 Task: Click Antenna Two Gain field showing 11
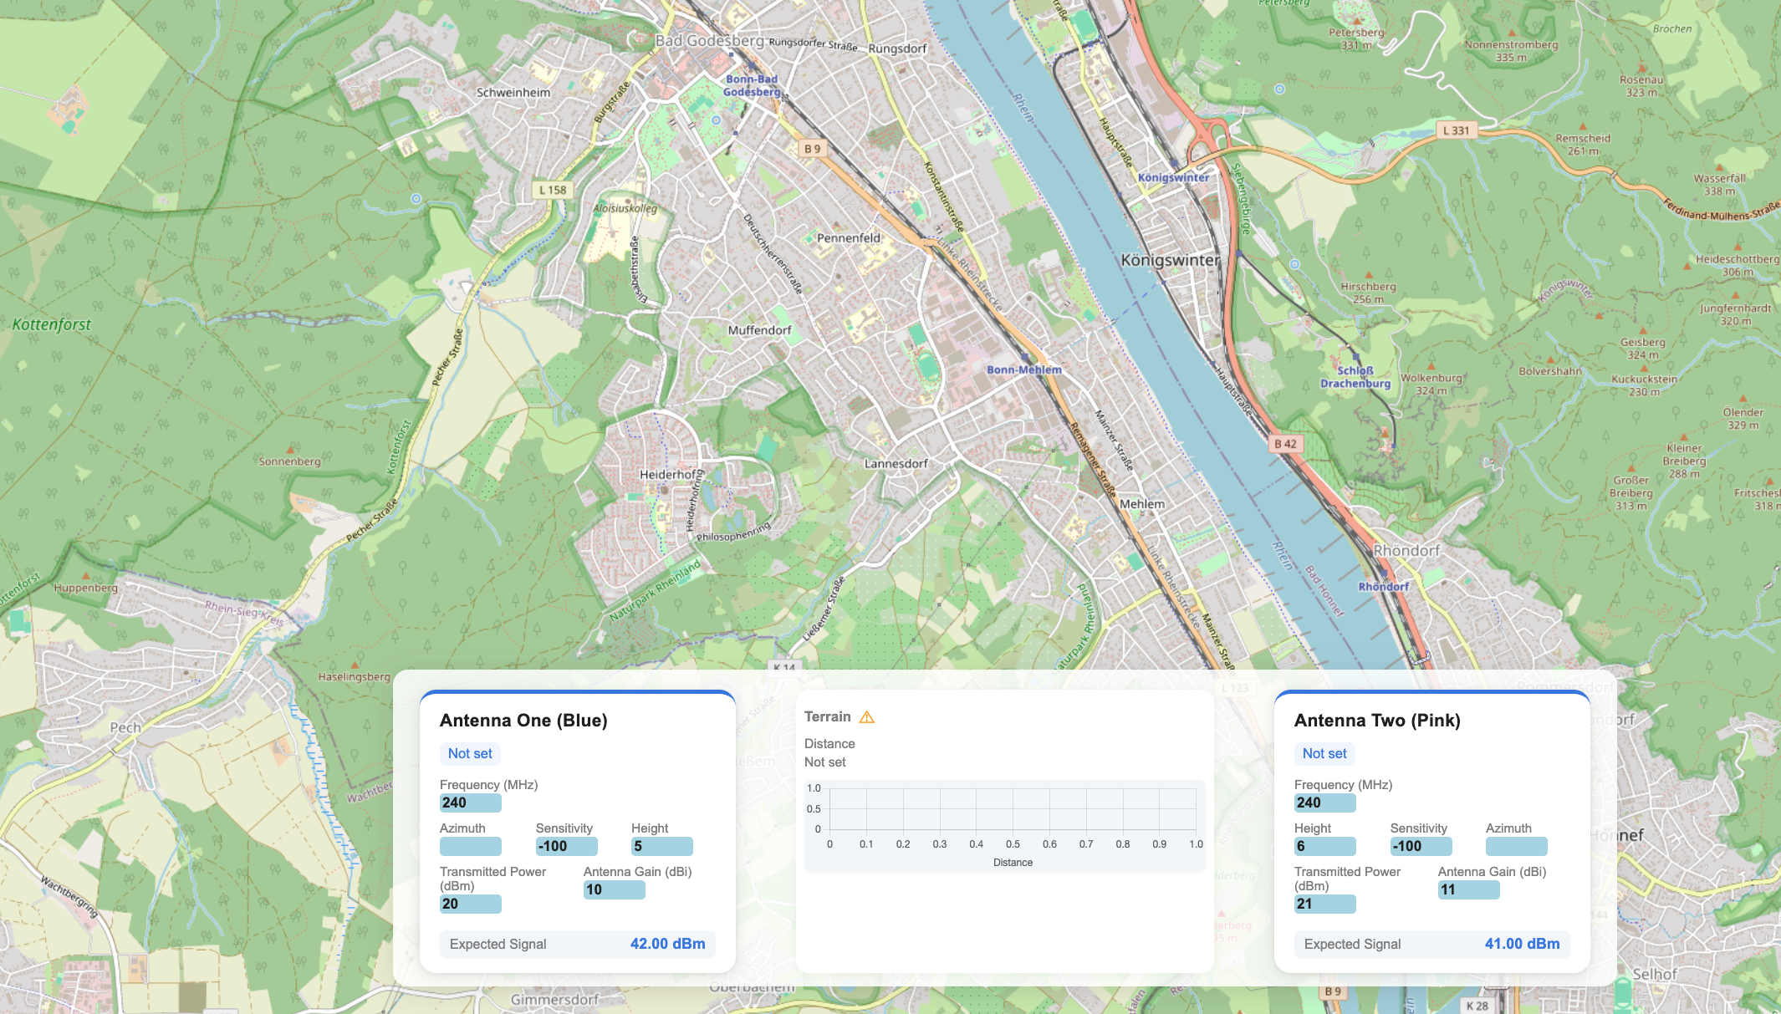(x=1468, y=889)
